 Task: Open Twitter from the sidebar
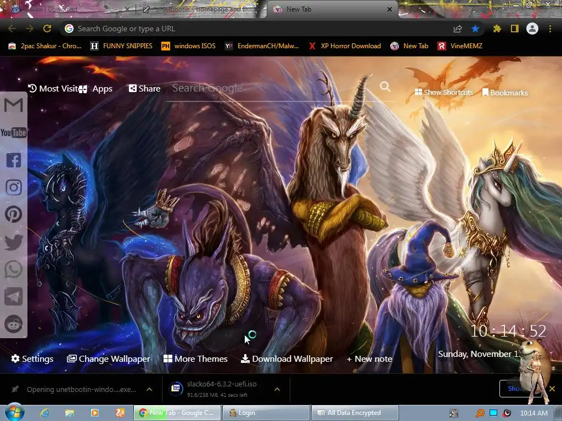(14, 242)
